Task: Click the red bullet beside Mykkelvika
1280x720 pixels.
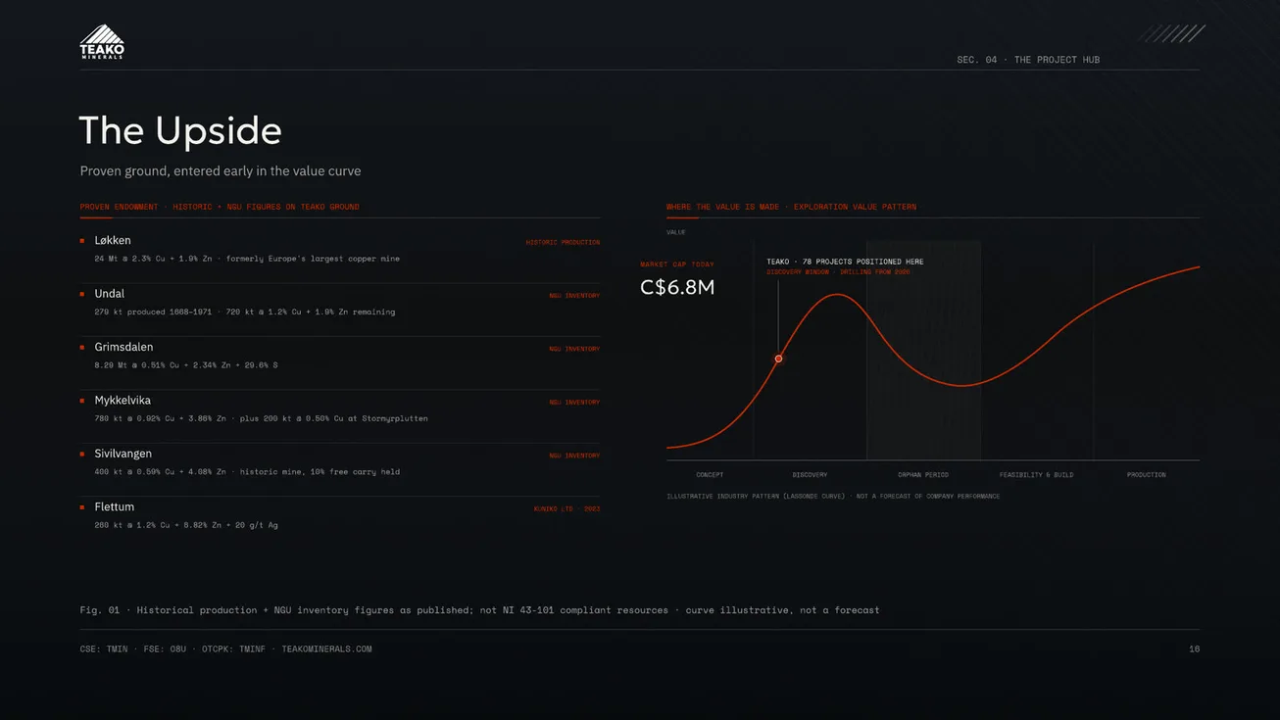Action: [x=82, y=401]
